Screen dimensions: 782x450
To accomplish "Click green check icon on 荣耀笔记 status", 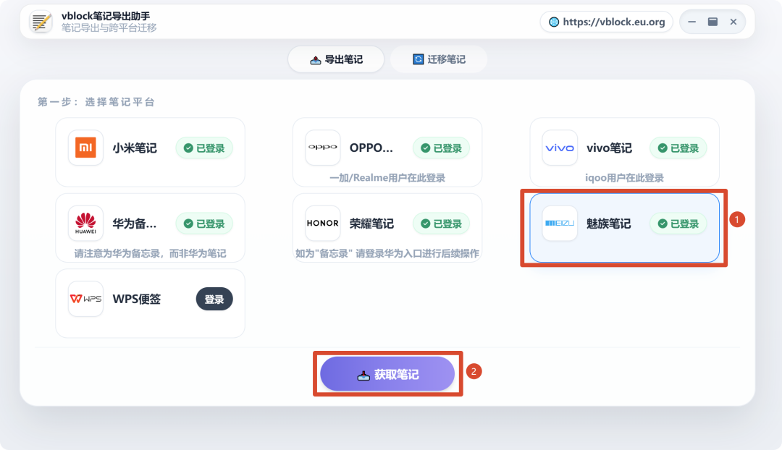I will pos(426,224).
